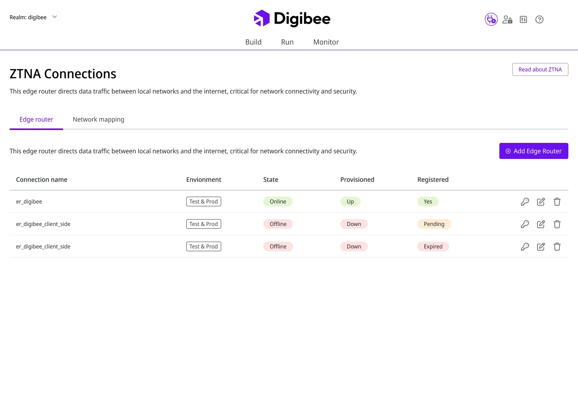Click the Provisioned column header

tap(357, 180)
